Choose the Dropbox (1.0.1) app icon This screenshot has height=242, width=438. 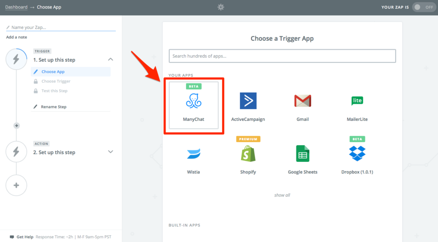(357, 154)
